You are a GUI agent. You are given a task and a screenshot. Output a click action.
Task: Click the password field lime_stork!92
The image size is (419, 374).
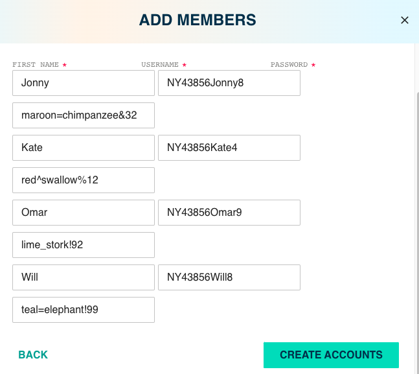tap(83, 245)
